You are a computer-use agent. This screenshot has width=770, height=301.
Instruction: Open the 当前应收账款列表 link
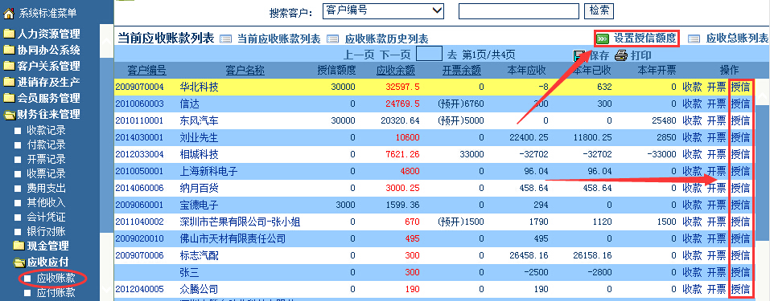click(279, 39)
